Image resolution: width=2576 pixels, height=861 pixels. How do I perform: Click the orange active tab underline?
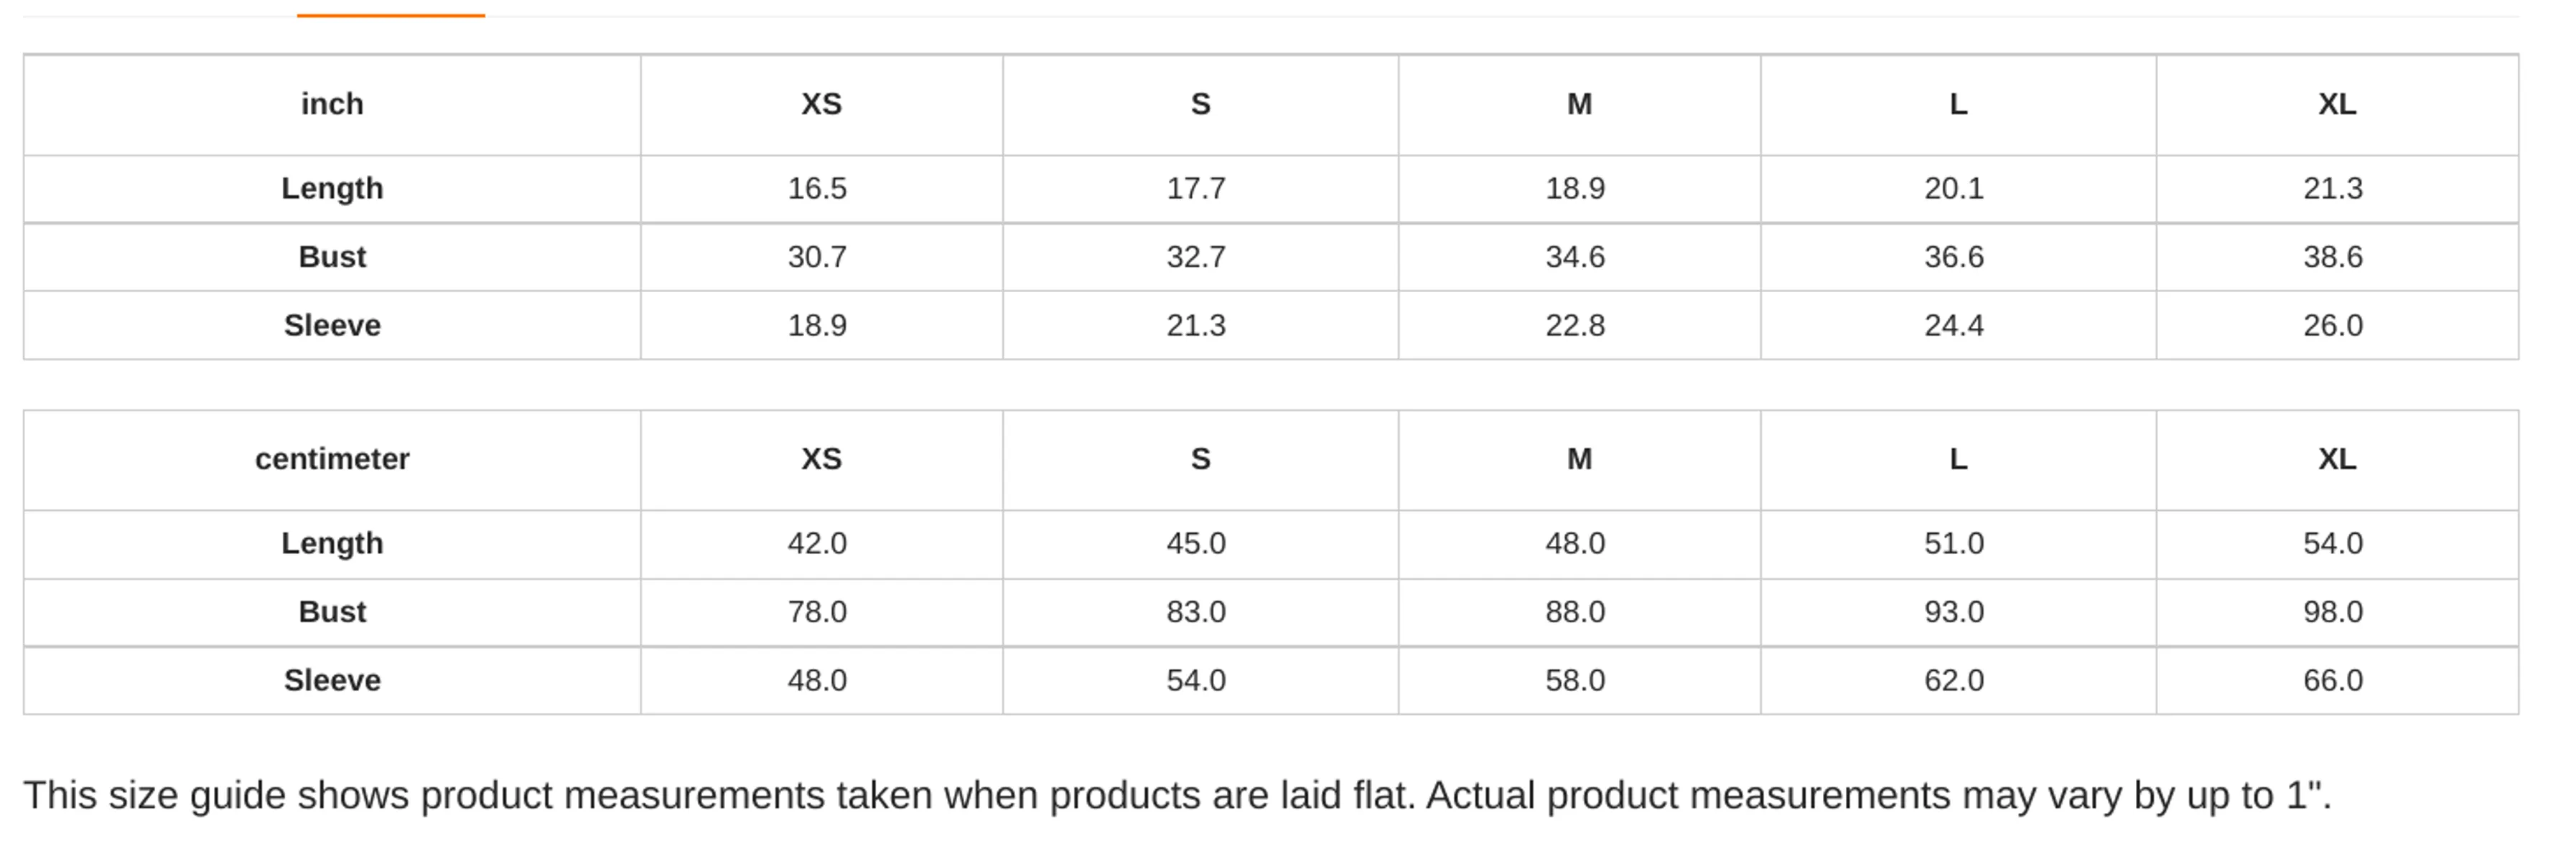pyautogui.click(x=391, y=15)
